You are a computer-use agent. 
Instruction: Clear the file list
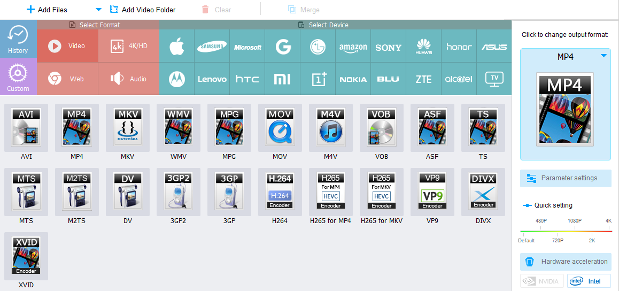(x=216, y=10)
